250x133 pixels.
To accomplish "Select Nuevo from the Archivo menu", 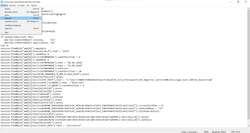I will click(8, 9).
